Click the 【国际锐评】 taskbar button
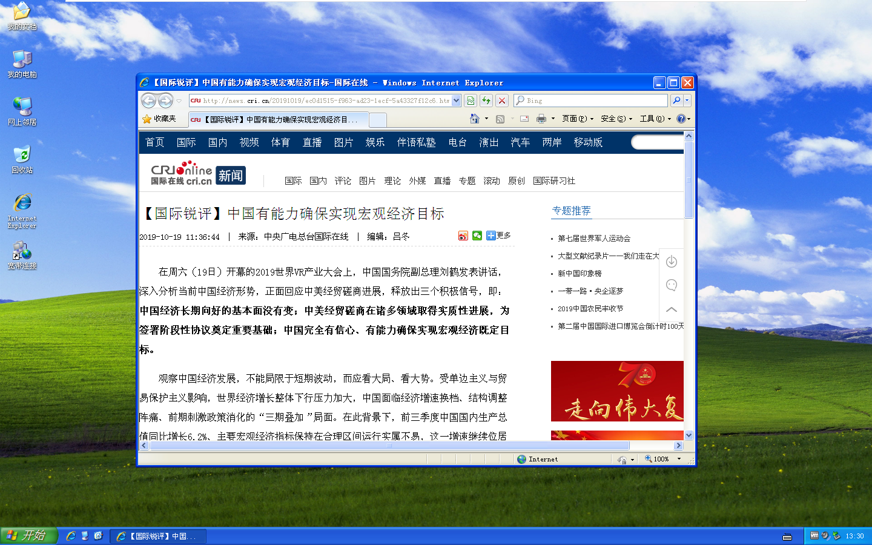Image resolution: width=872 pixels, height=545 pixels. point(159,536)
